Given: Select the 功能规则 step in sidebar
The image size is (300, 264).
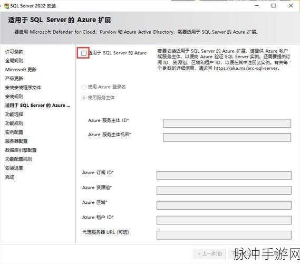Looking at the screenshot, I should tap(14, 123).
